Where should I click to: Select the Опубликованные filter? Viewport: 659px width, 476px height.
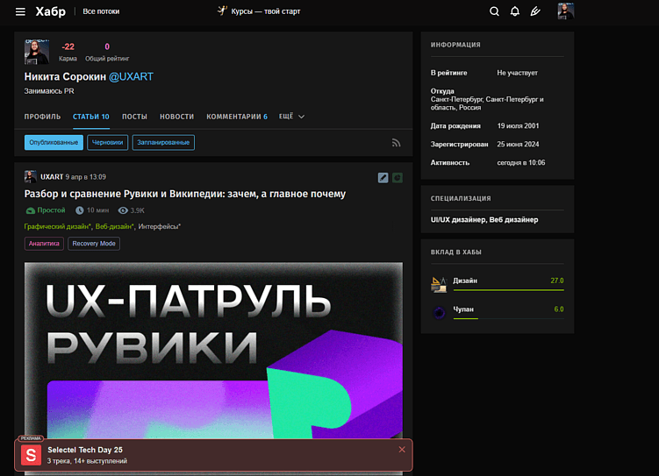point(54,143)
